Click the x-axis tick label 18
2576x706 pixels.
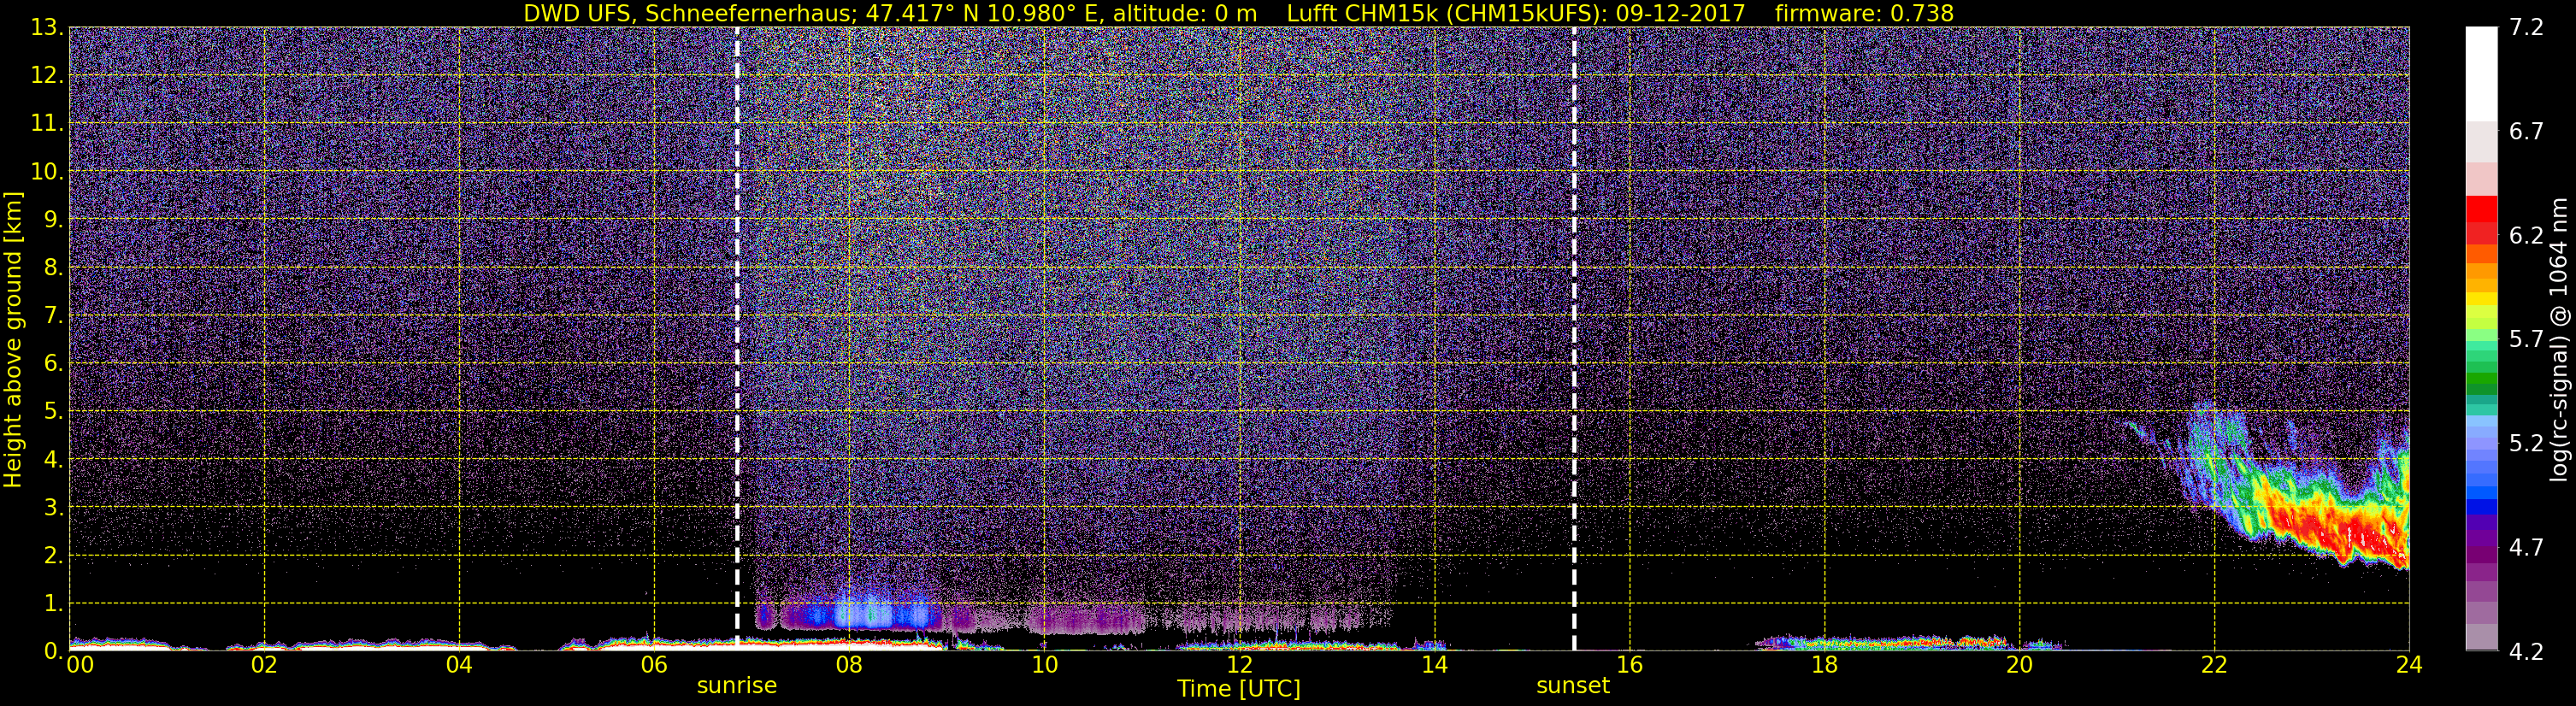click(x=1824, y=665)
